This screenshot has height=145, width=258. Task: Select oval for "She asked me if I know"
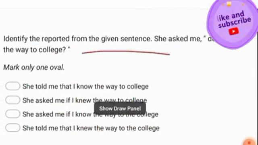pyautogui.click(x=12, y=114)
